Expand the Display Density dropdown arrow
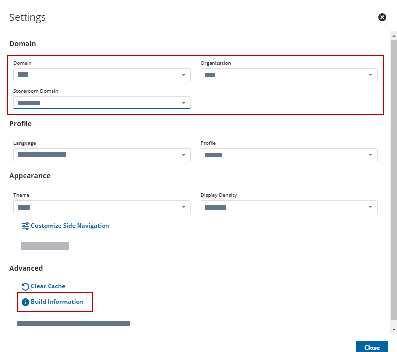Screen dimensions: 397x352 [371, 207]
